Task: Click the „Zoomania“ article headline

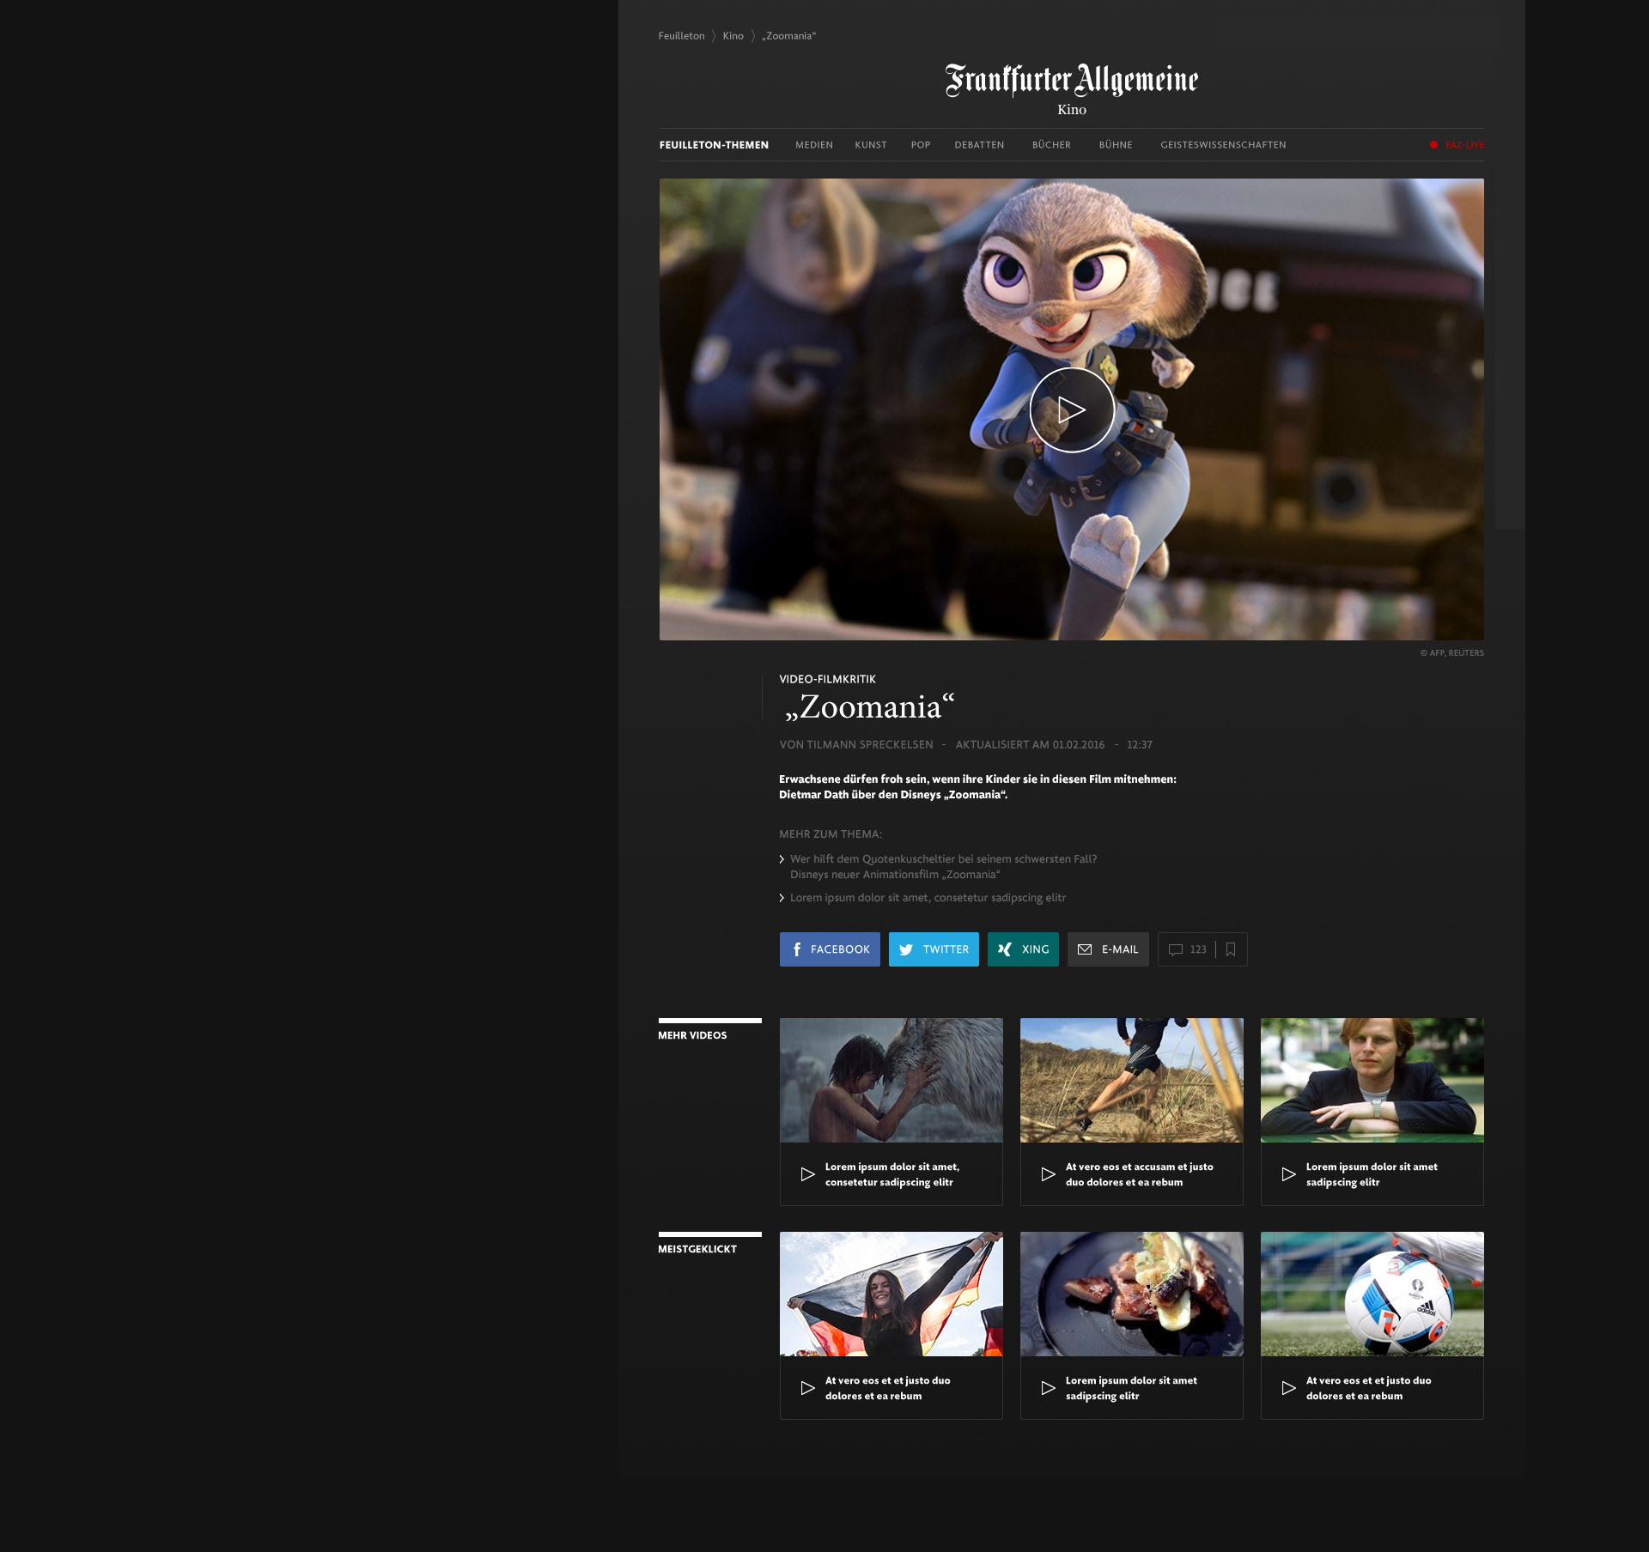Action: click(869, 707)
